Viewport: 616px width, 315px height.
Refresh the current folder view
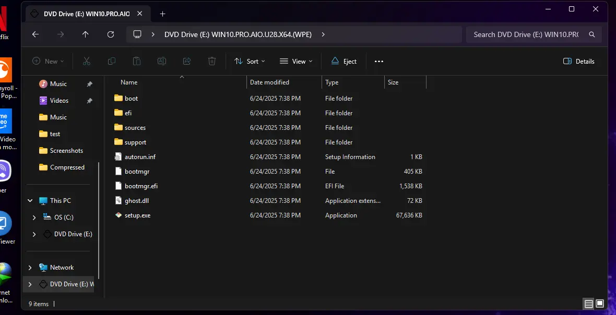(x=111, y=34)
